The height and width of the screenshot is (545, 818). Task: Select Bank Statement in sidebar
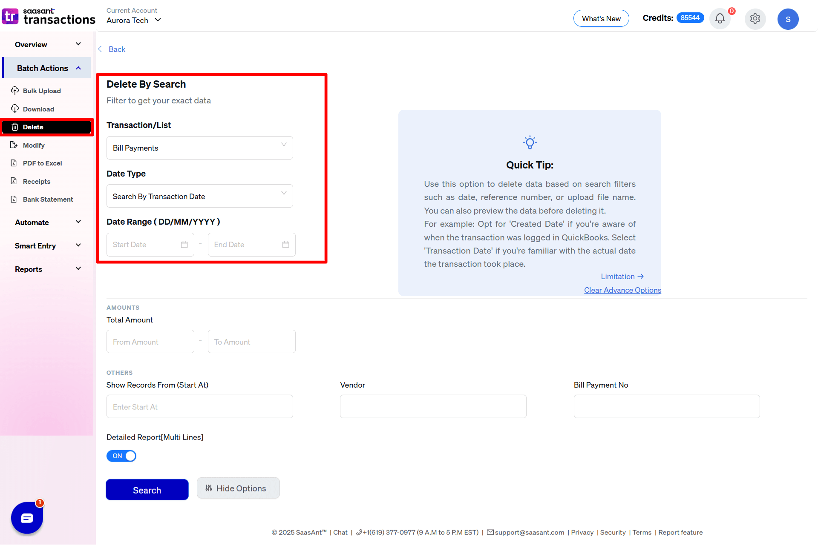point(48,199)
